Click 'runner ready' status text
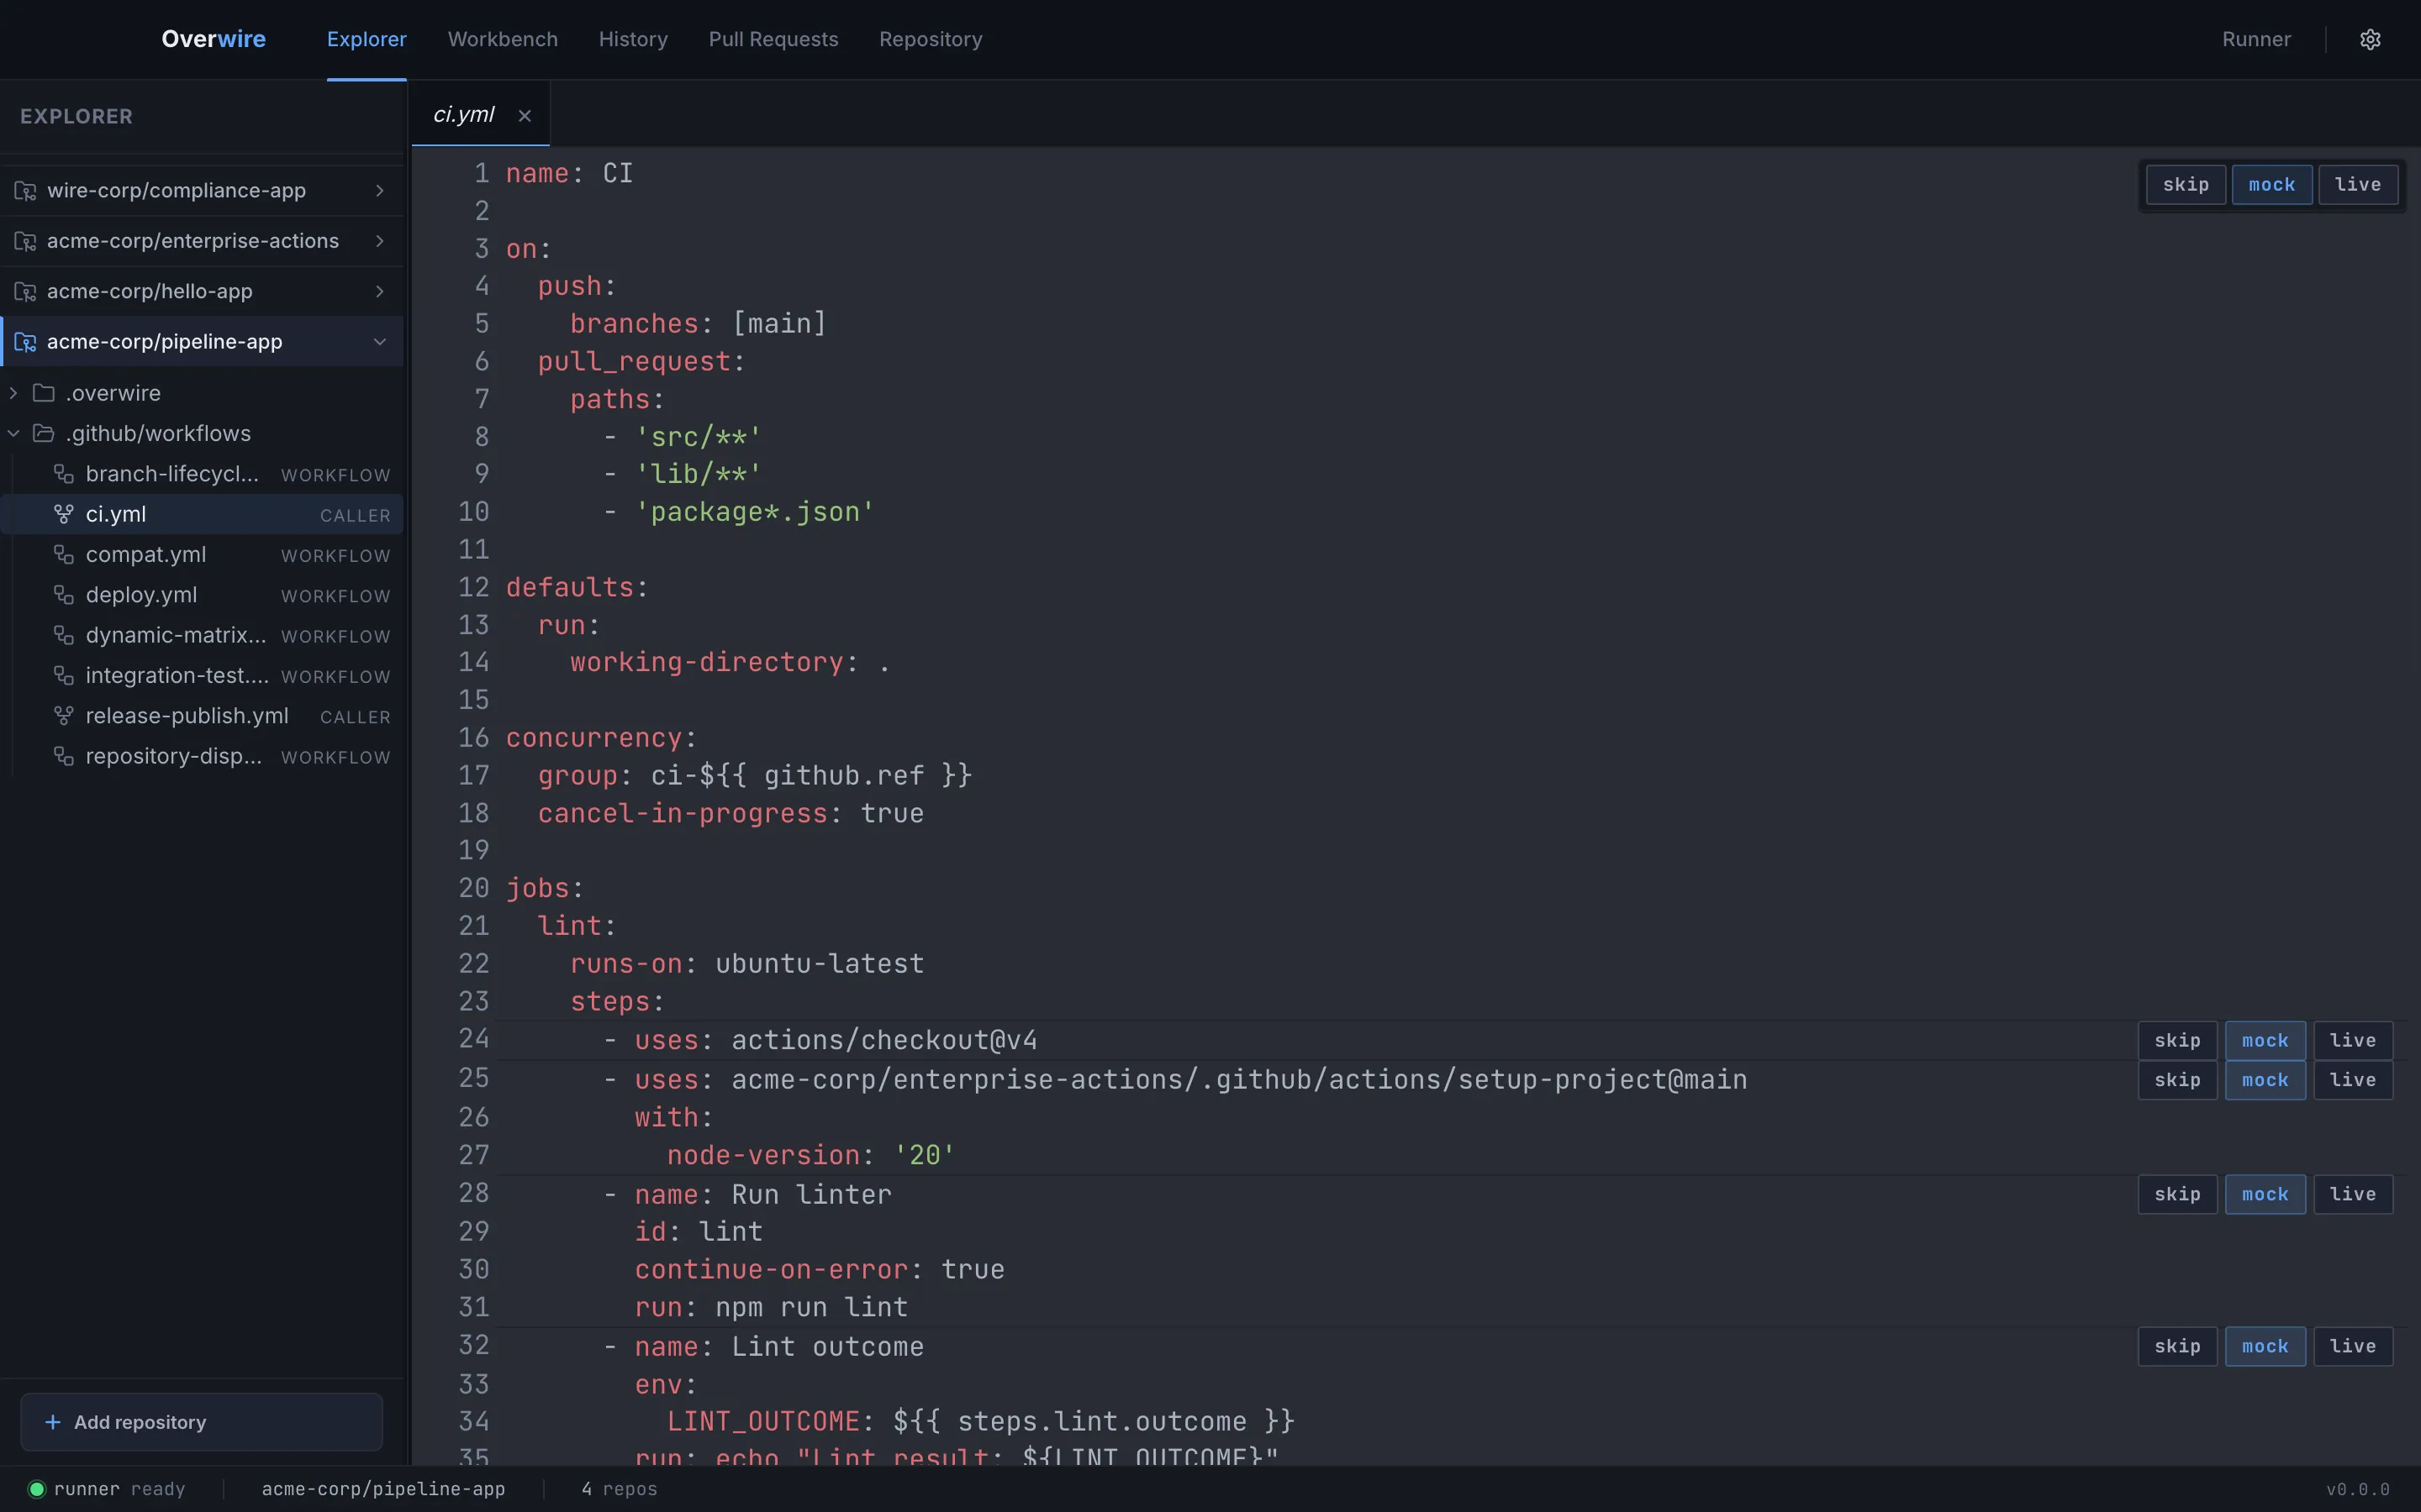Image resolution: width=2421 pixels, height=1512 pixels. (x=119, y=1489)
